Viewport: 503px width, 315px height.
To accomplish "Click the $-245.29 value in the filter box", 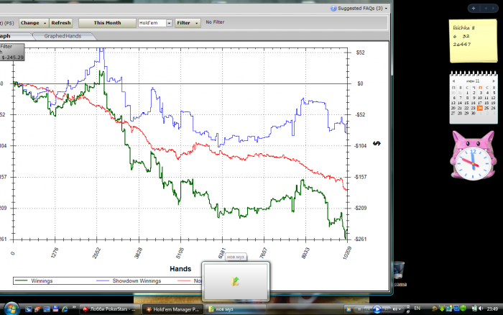I will coord(12,58).
